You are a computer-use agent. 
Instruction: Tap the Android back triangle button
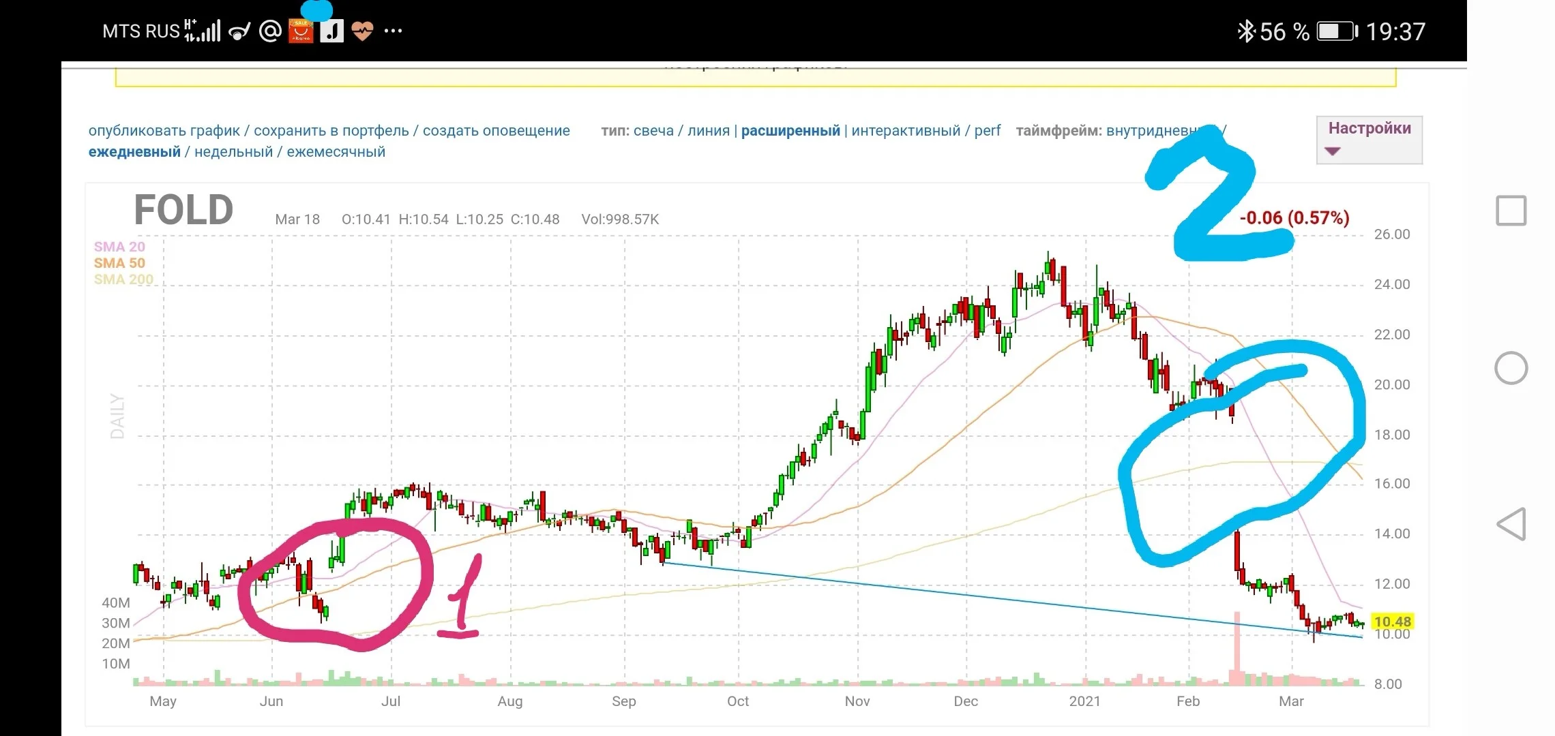pyautogui.click(x=1511, y=525)
